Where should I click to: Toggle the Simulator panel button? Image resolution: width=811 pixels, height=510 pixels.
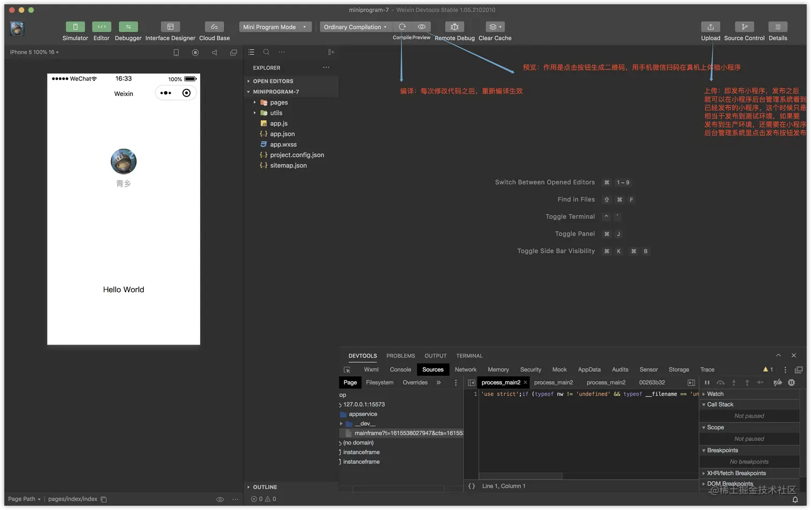point(75,27)
